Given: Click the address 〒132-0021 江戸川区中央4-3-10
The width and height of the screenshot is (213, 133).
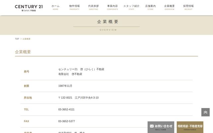Looking at the screenshot, I should 79,97.
